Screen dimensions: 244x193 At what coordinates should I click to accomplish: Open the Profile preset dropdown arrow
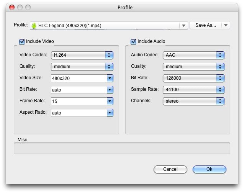pyautogui.click(x=183, y=26)
